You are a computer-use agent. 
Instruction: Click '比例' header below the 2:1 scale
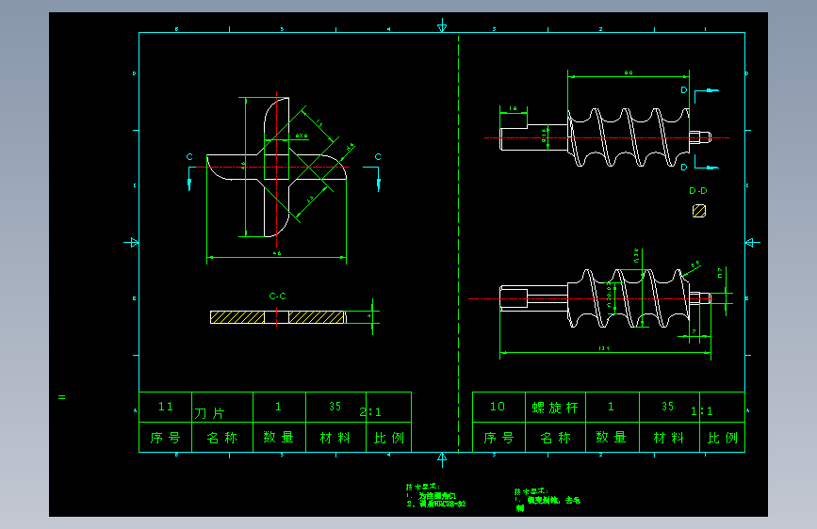tap(389, 438)
